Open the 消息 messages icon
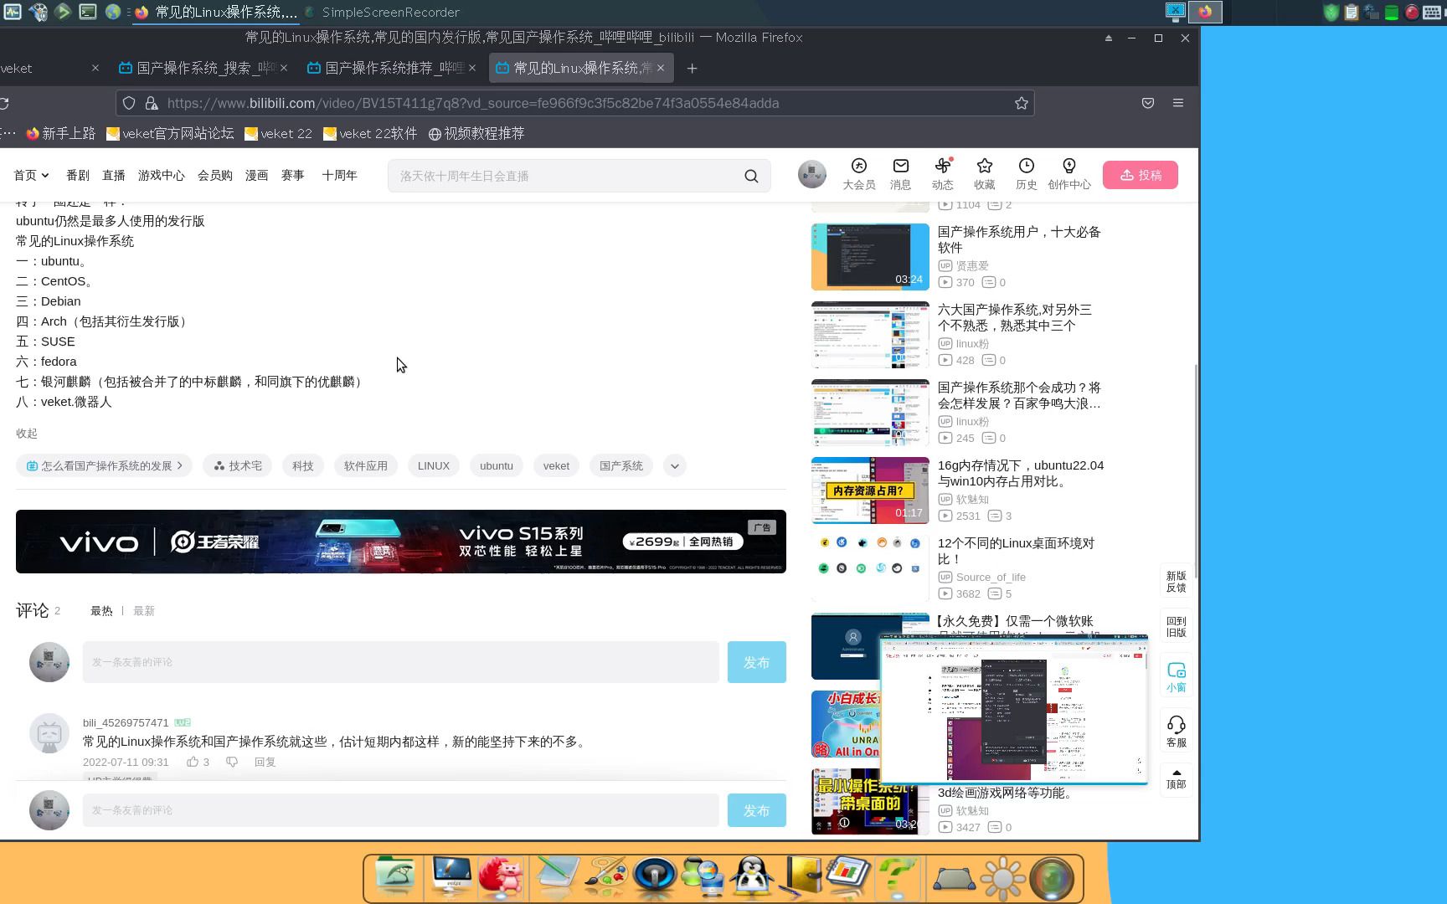The image size is (1447, 904). (900, 174)
